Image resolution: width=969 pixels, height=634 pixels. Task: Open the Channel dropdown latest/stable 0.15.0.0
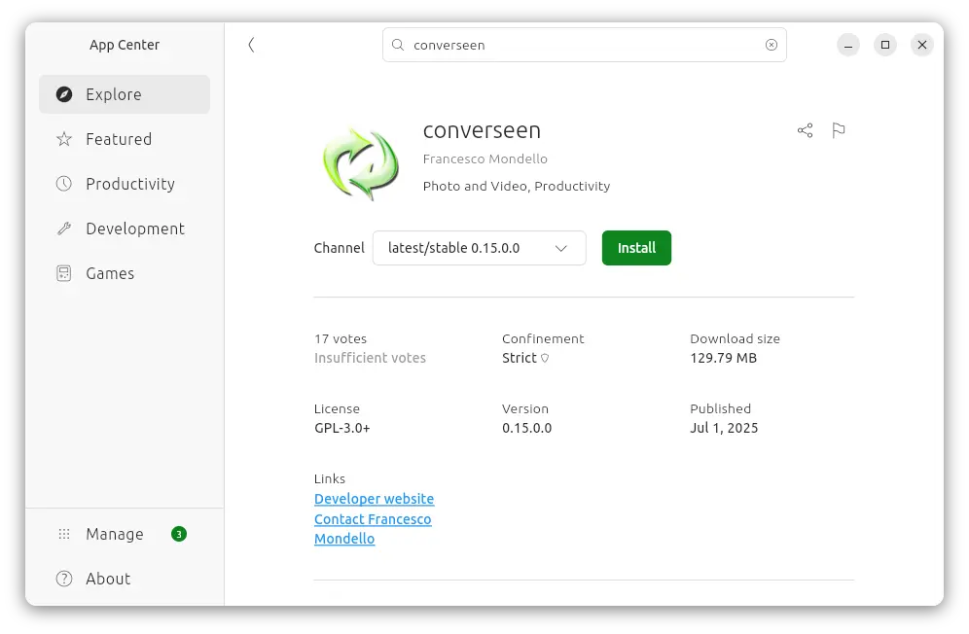click(x=479, y=248)
